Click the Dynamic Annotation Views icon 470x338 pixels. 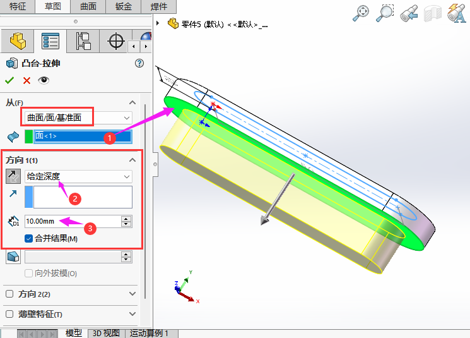click(457, 13)
